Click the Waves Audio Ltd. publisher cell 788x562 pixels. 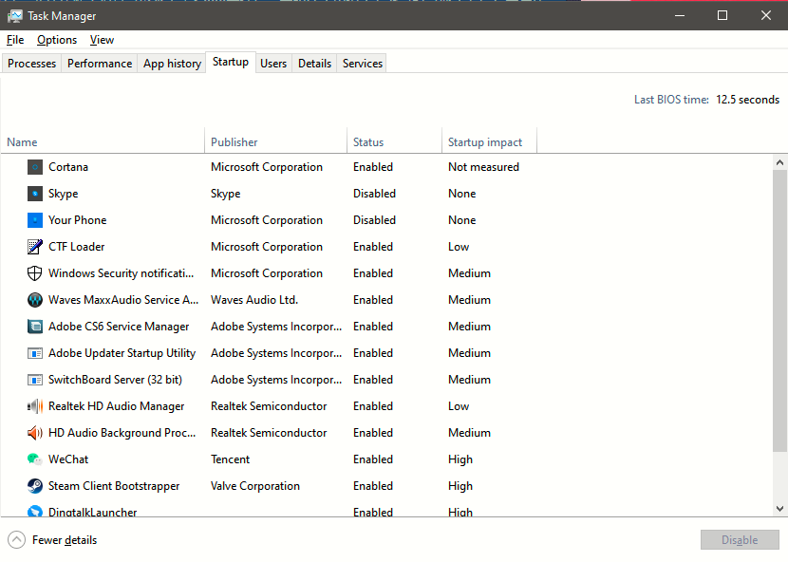254,300
